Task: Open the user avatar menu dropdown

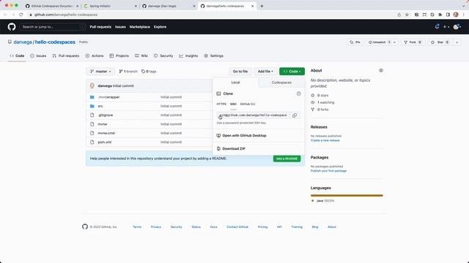Action: [457, 27]
